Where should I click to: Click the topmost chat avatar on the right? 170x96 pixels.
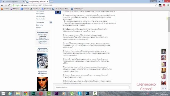pyautogui.click(x=164, y=51)
